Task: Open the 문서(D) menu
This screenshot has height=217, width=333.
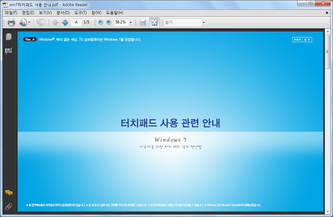Action: tap(63, 13)
